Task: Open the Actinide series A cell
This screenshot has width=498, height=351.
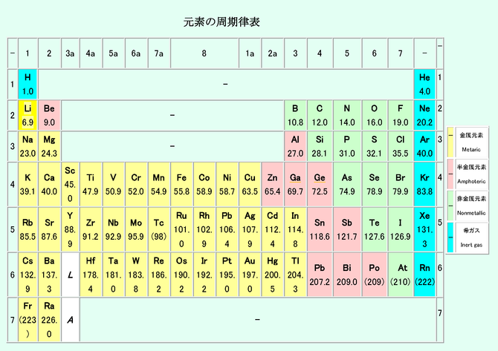Action: (70, 320)
